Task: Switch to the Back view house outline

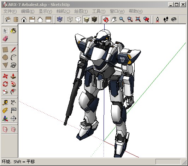Action: pyautogui.click(x=40, y=20)
